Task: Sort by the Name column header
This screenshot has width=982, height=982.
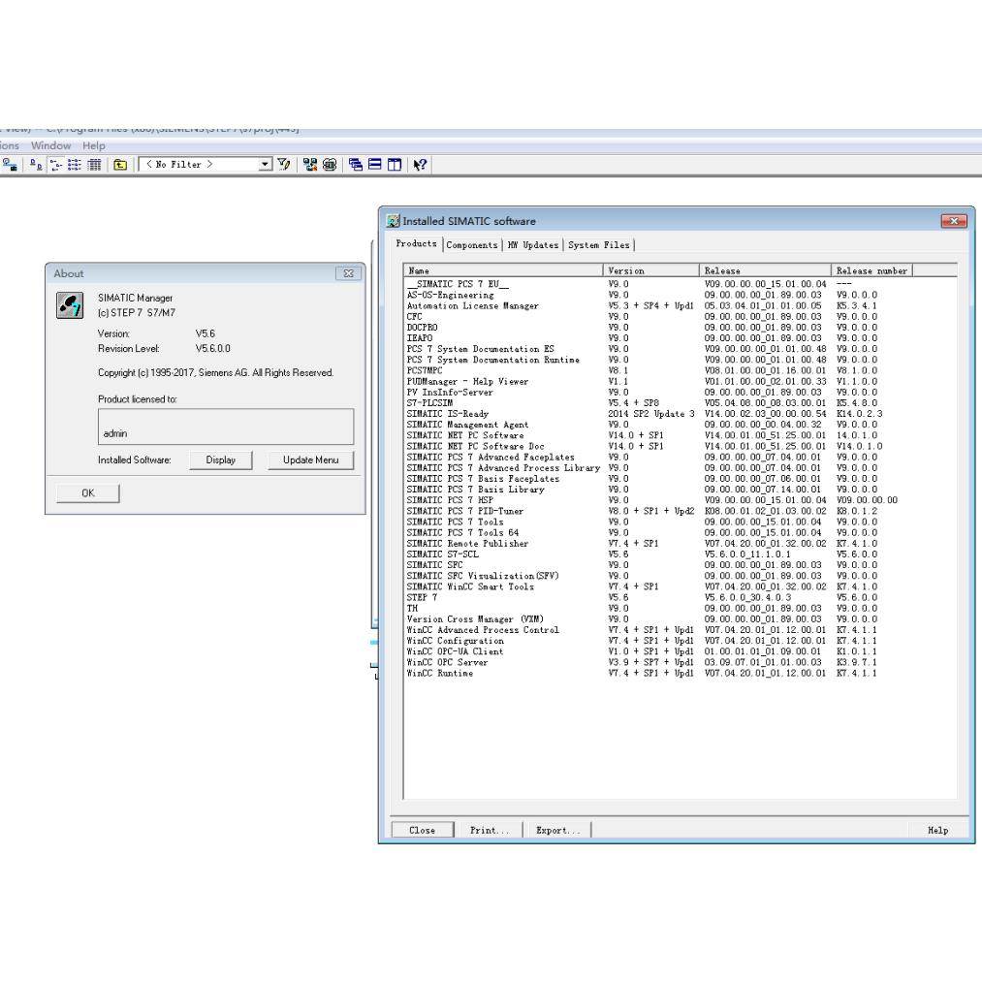Action: pyautogui.click(x=503, y=270)
